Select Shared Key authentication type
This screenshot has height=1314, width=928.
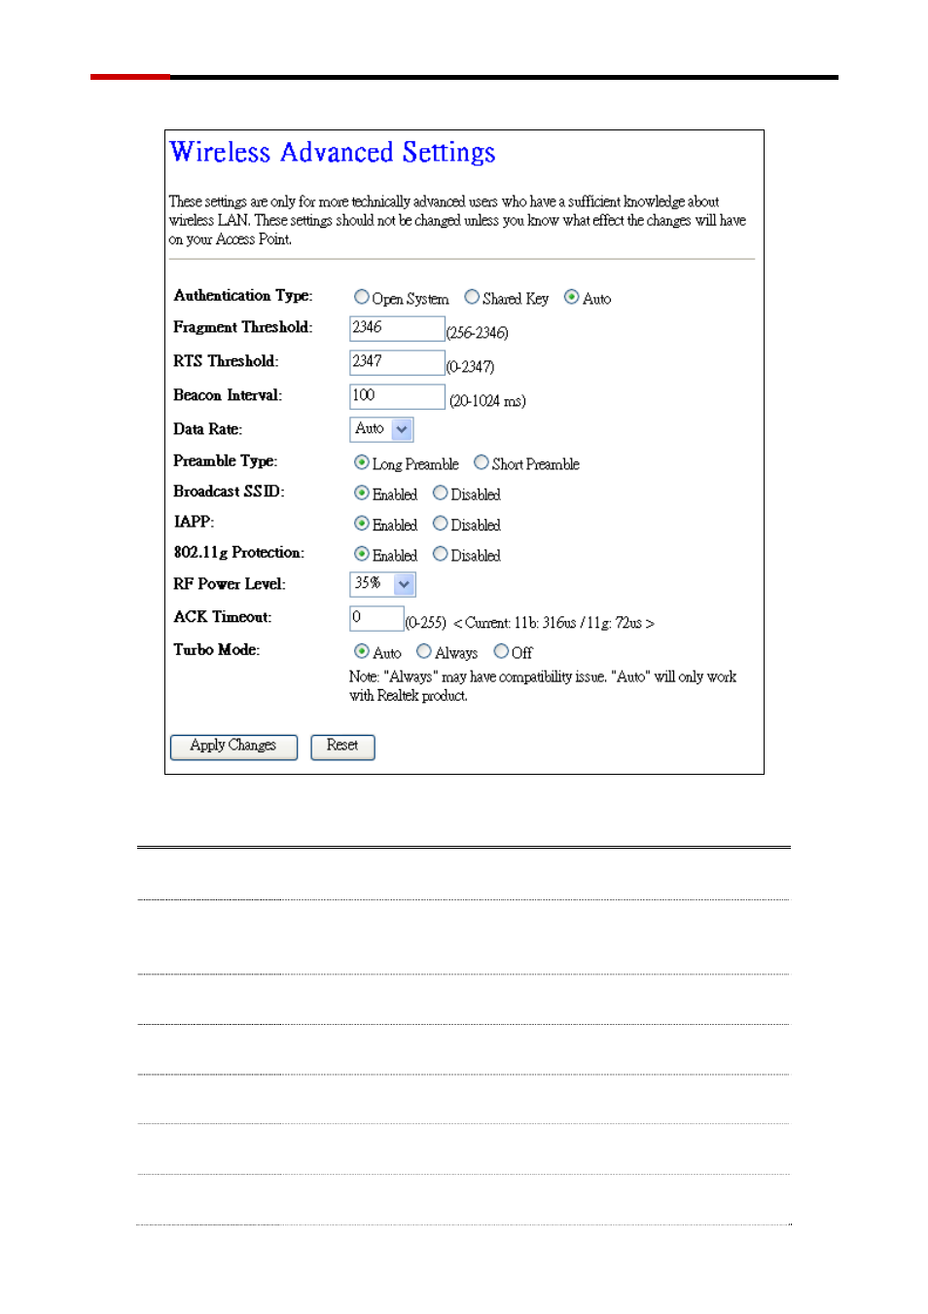472,297
